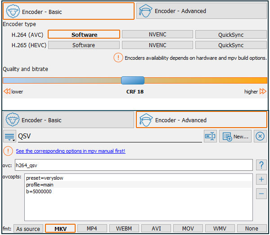
Task: Click the lower quality double-arrow icon
Action: (7, 91)
